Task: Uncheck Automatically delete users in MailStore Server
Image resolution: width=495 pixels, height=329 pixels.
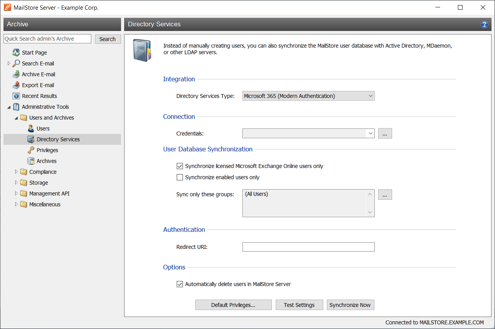Action: (x=179, y=284)
